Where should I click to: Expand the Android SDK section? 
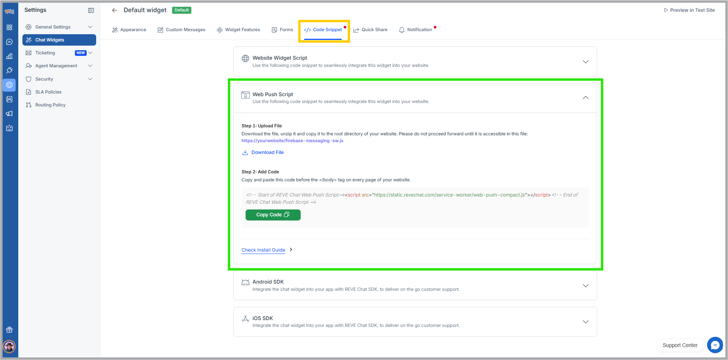click(585, 285)
